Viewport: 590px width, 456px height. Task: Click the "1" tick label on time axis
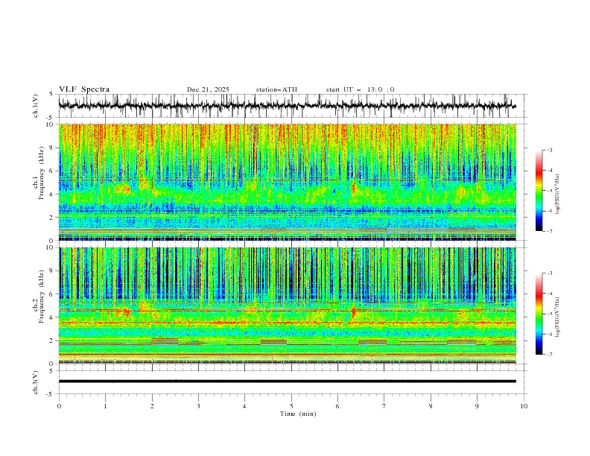(105, 406)
